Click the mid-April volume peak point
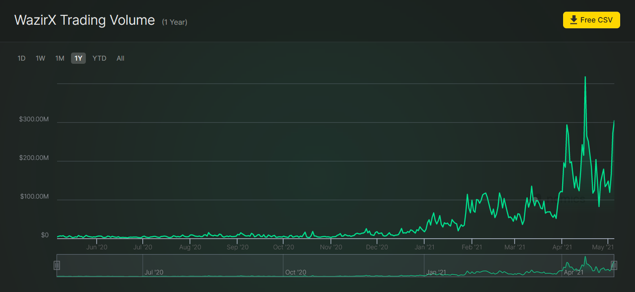 click(x=585, y=77)
